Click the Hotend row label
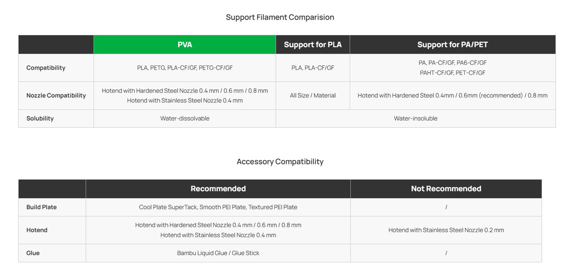 [37, 230]
